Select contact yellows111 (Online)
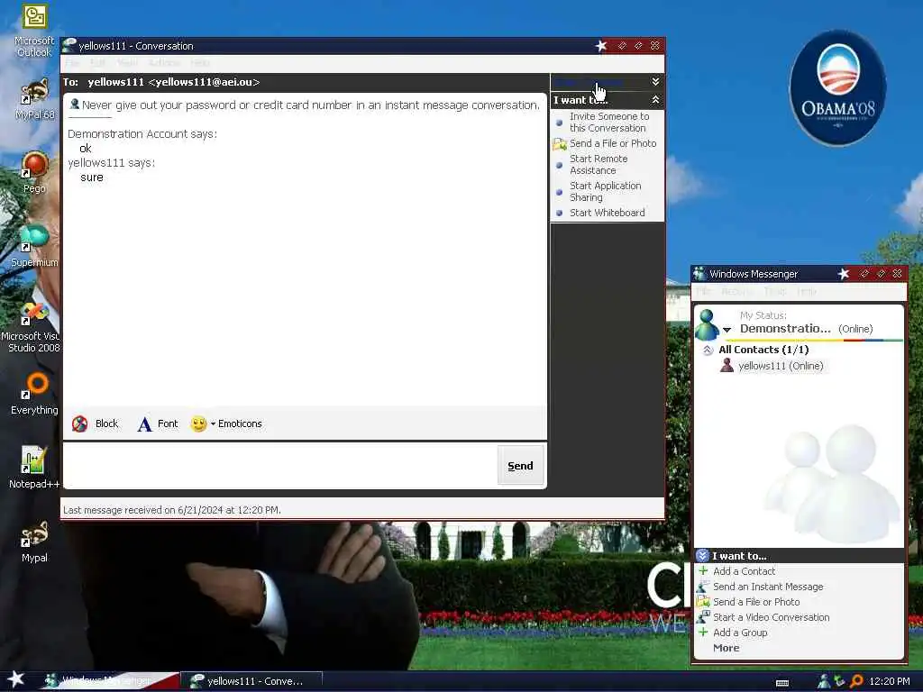Viewport: 923px width, 692px height. [781, 366]
